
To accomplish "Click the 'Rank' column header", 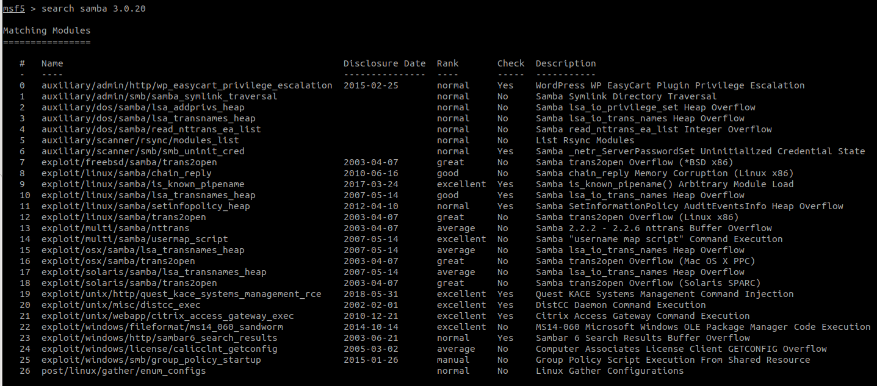I will pos(447,63).
